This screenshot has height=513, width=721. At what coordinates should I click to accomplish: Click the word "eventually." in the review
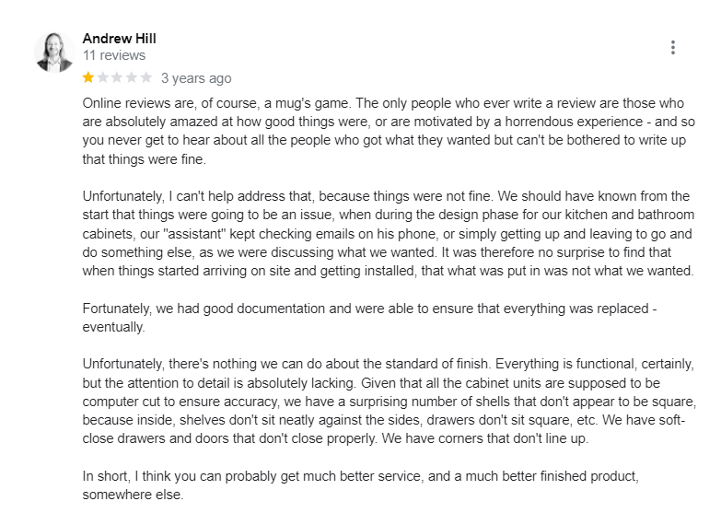click(x=113, y=327)
